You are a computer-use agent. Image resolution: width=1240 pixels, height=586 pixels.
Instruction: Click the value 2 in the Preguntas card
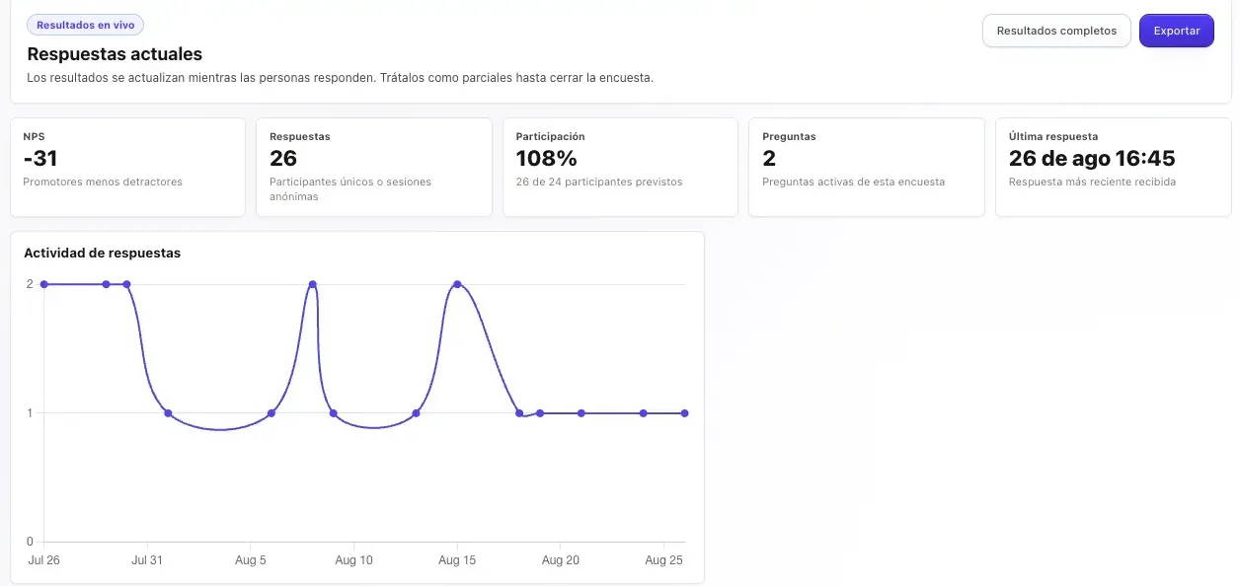point(769,159)
